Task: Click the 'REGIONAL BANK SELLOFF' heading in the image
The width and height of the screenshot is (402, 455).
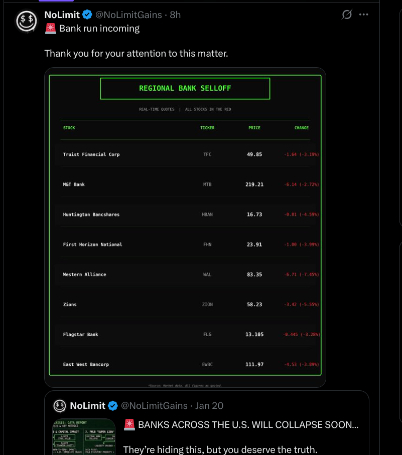Action: click(185, 88)
